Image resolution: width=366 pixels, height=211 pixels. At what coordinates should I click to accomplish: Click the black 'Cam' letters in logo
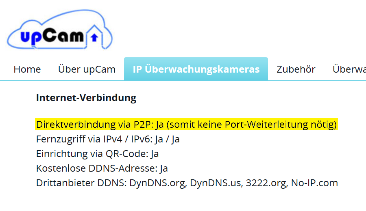(61, 35)
